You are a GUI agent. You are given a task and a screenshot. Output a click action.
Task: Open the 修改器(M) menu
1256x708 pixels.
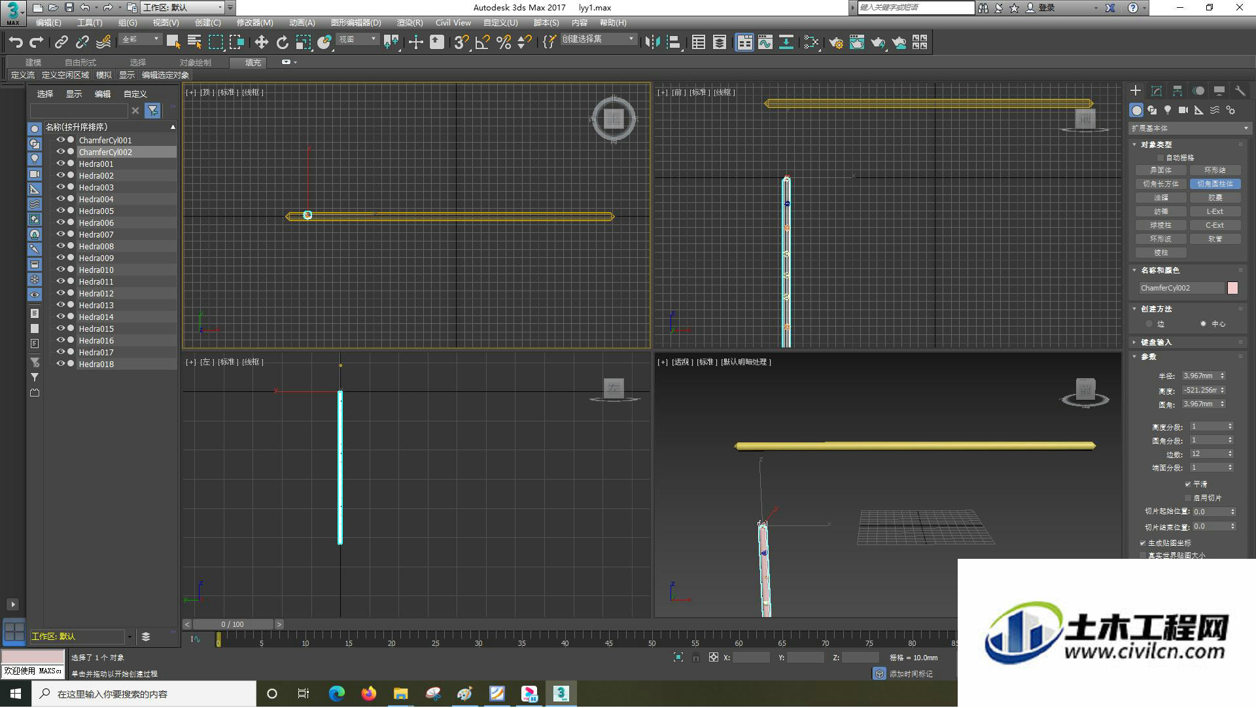coord(254,23)
